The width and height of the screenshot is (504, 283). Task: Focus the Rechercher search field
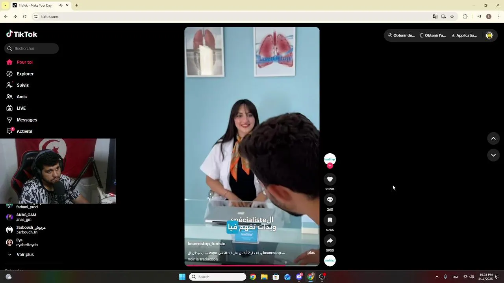click(x=31, y=48)
